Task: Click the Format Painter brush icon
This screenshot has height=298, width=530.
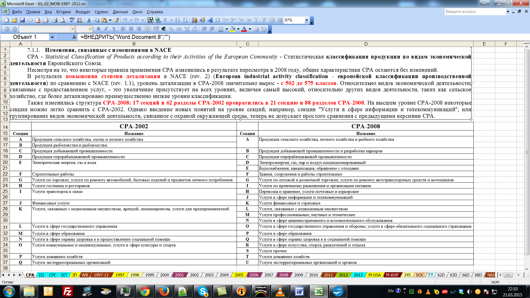Action: coord(116,20)
